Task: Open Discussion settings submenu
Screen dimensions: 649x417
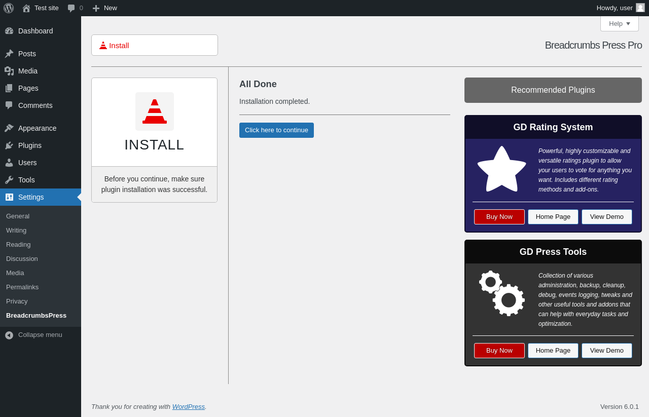Action: click(41, 259)
